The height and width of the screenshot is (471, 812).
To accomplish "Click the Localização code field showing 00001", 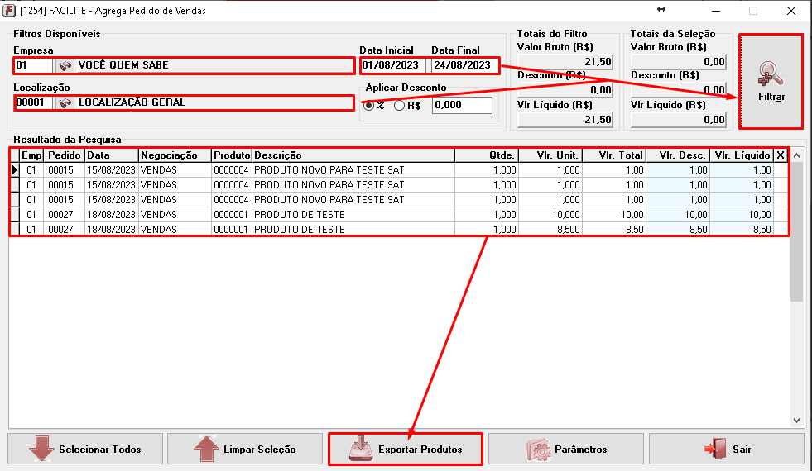I will [x=33, y=103].
